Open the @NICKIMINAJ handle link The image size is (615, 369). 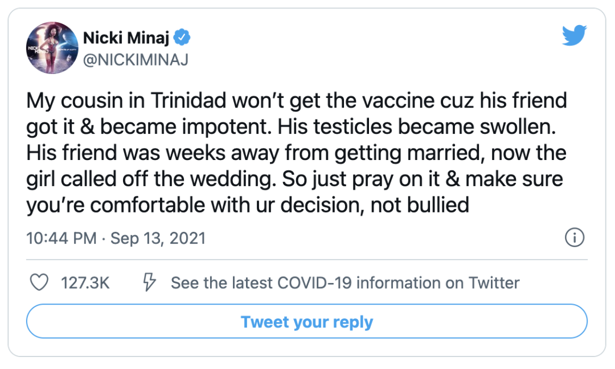[x=136, y=60]
